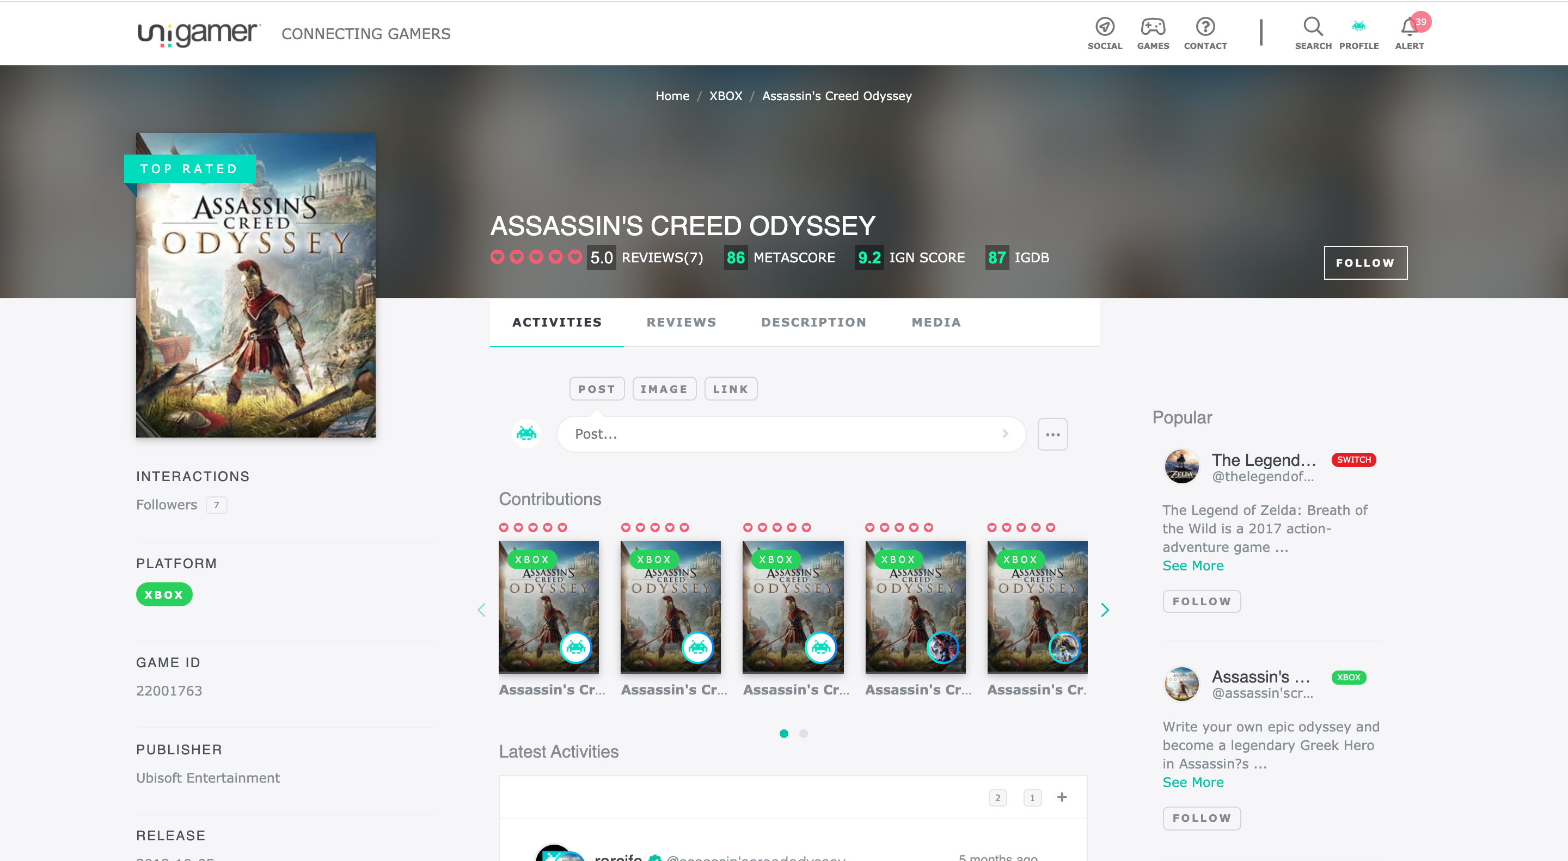Toggle Follow for Assassin's Creed Odyssey header
The height and width of the screenshot is (861, 1568).
[1365, 263]
